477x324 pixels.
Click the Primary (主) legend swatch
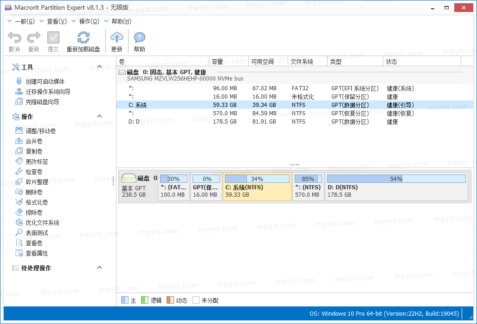[x=125, y=300]
